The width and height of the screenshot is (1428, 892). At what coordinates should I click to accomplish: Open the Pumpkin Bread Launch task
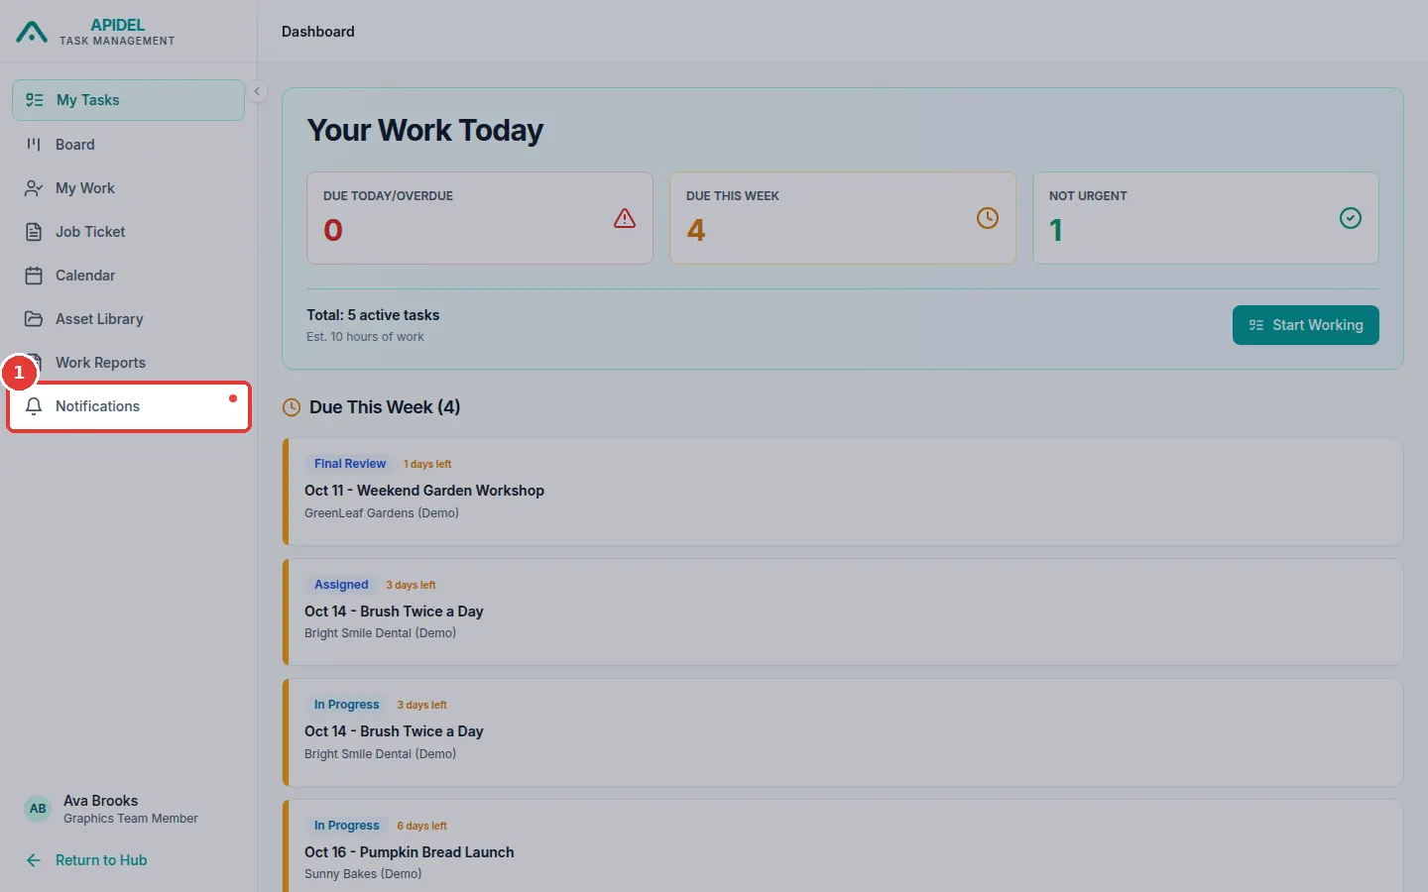843,846
